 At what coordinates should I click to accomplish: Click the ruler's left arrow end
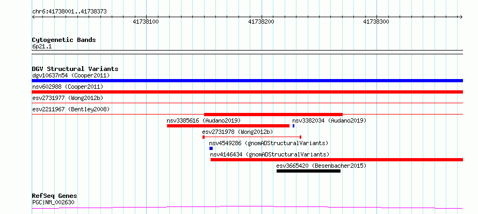[33, 17]
